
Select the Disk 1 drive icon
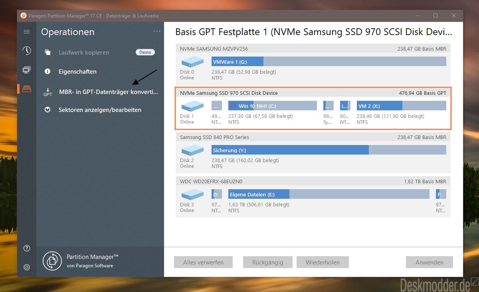[x=192, y=106]
